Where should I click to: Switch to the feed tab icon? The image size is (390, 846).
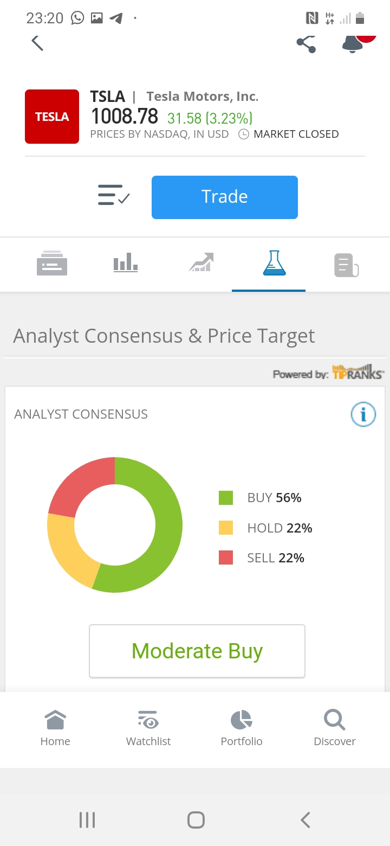click(x=52, y=264)
